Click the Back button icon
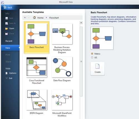 5,7
